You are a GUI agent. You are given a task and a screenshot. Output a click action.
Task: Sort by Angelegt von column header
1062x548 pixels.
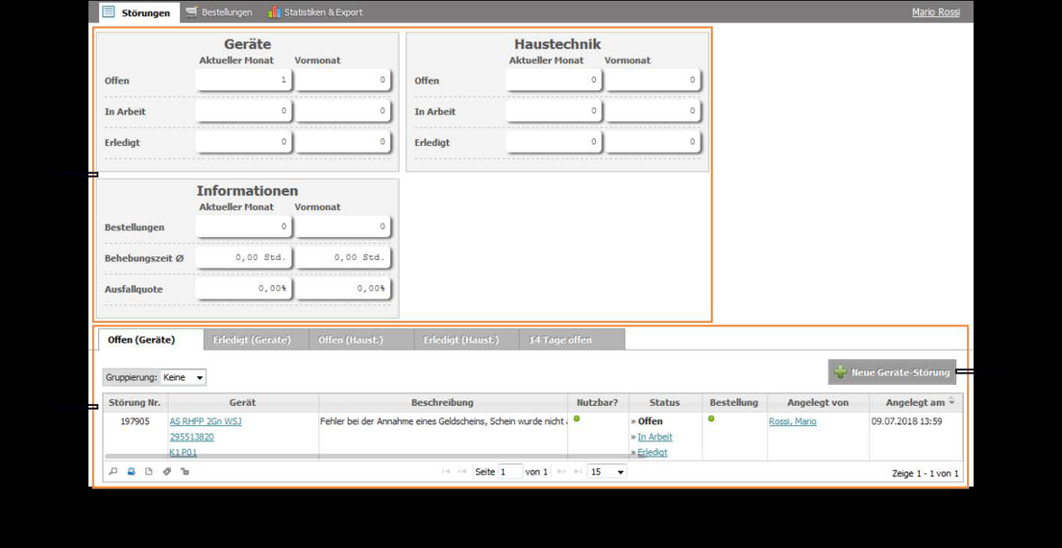click(x=818, y=402)
